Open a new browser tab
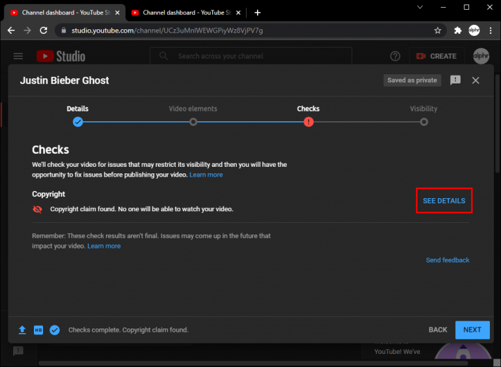The height and width of the screenshot is (367, 501). point(258,12)
